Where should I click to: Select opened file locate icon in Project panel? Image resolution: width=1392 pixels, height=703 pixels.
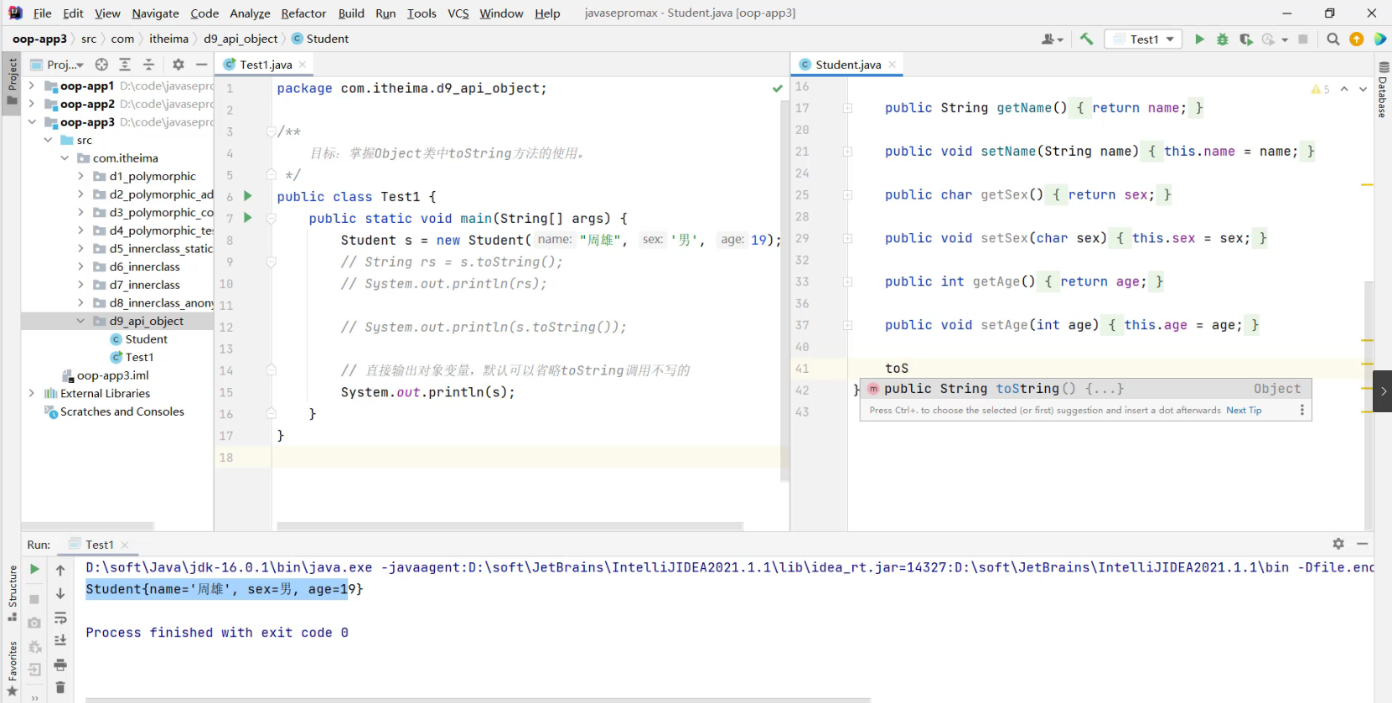(x=101, y=65)
